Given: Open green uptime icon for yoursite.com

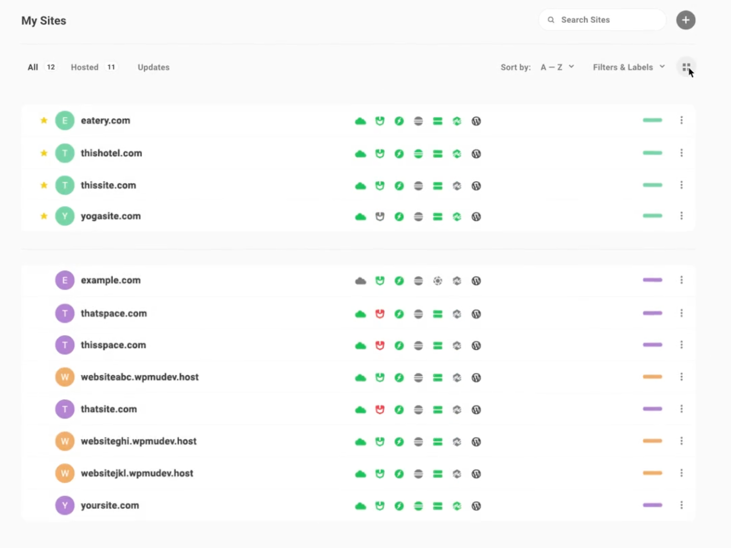Looking at the screenshot, I should click(x=457, y=506).
